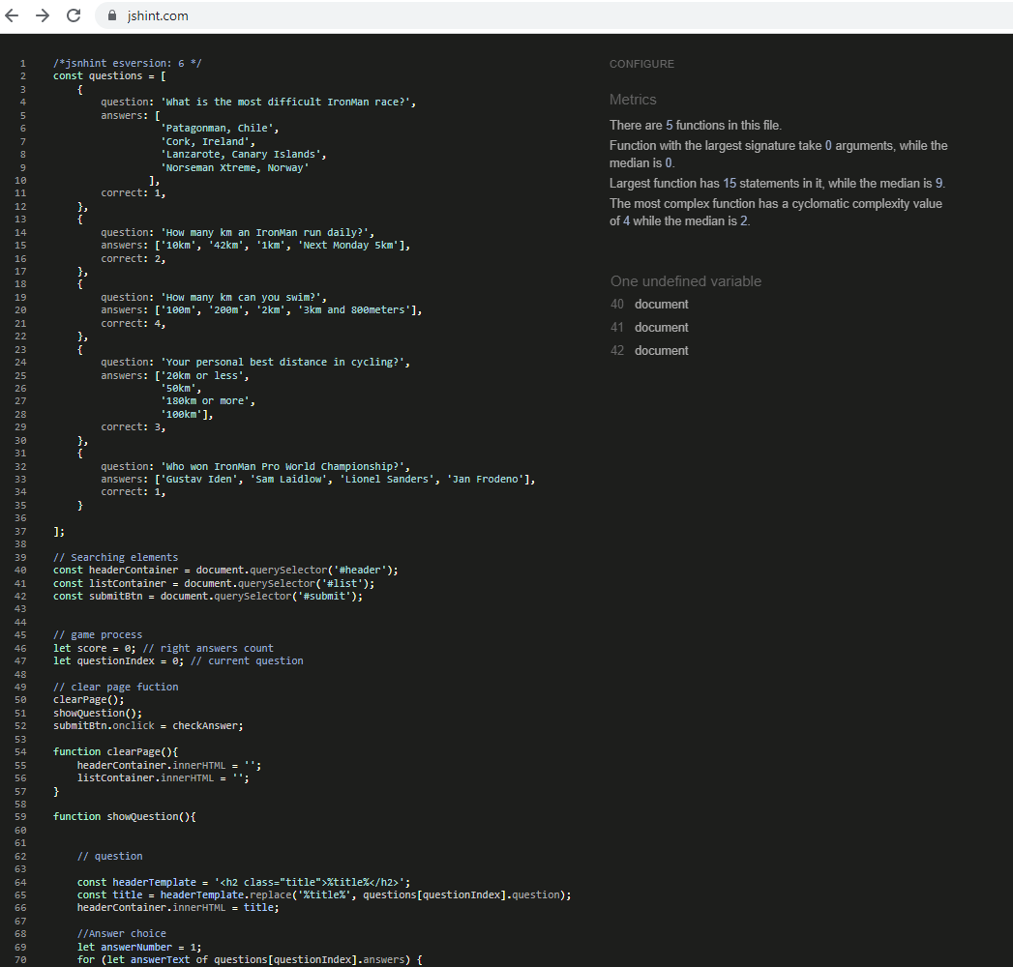Select the undefined document variable on line 42

pyautogui.click(x=663, y=350)
